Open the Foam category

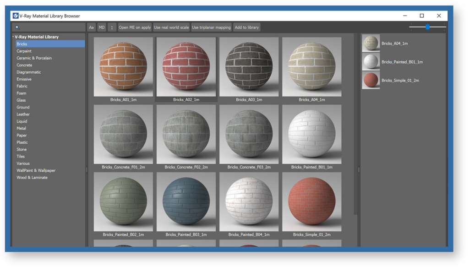coord(21,93)
